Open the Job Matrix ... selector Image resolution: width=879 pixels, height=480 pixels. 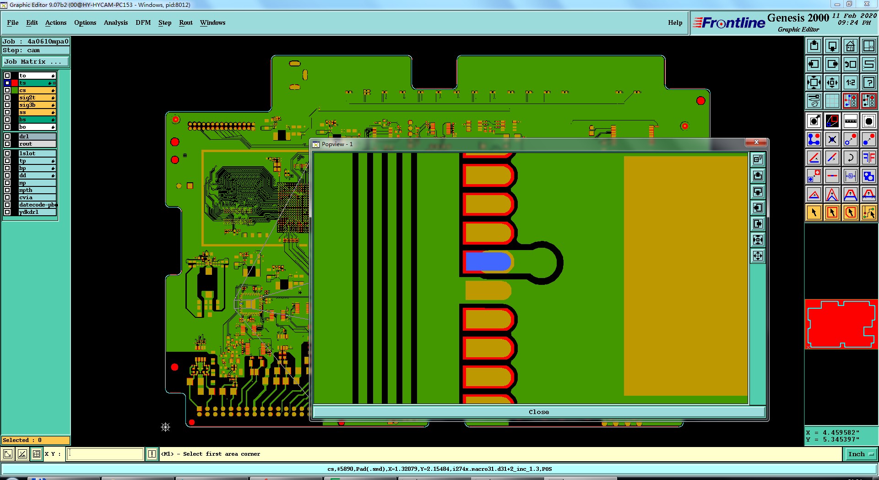coord(36,61)
